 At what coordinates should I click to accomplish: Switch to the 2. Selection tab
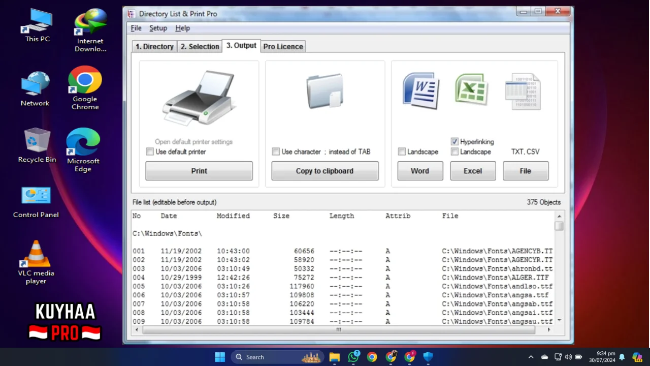(x=200, y=46)
